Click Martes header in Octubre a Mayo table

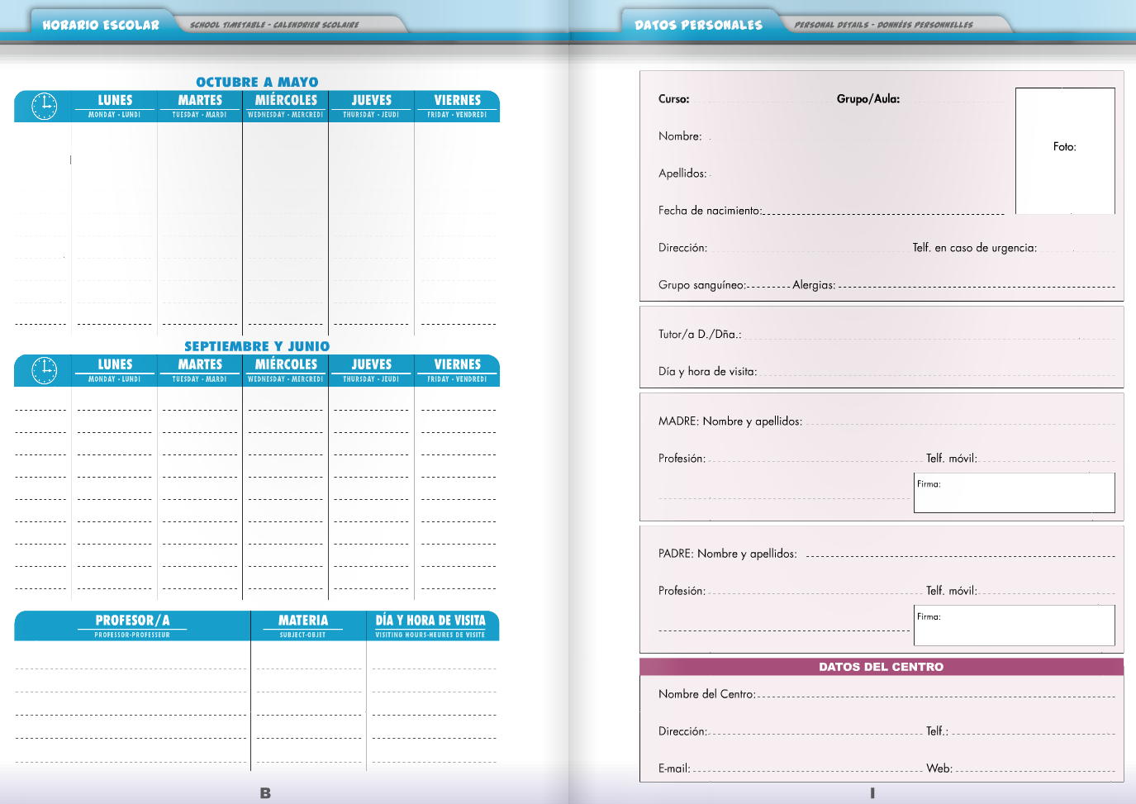(x=200, y=106)
